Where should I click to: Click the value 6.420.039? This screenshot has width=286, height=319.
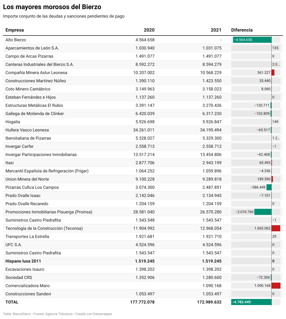[145, 114]
